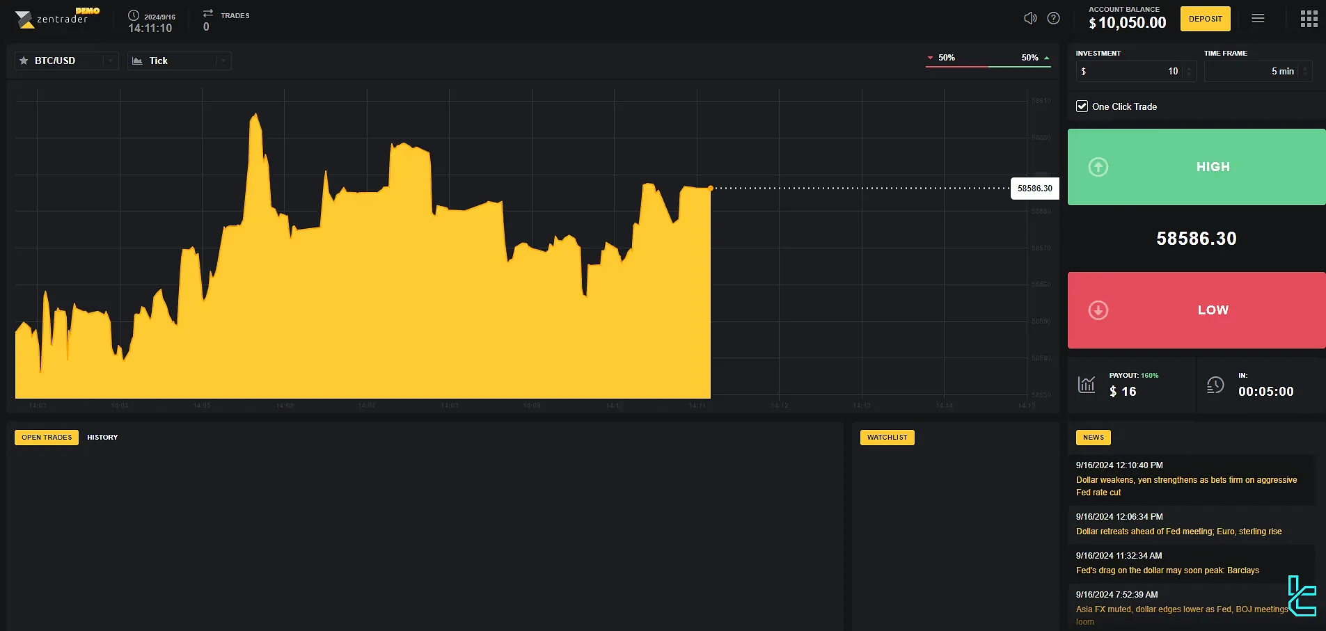The image size is (1326, 631).
Task: Click the investment amount input field
Action: (1136, 71)
